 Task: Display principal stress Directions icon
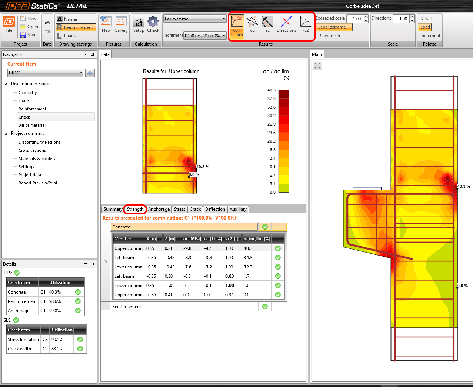[x=286, y=24]
